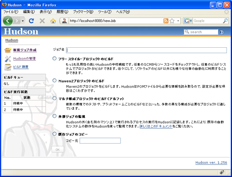Click the Hudsonの管理 tools icon
This screenshot has height=177, width=232.
8,59
